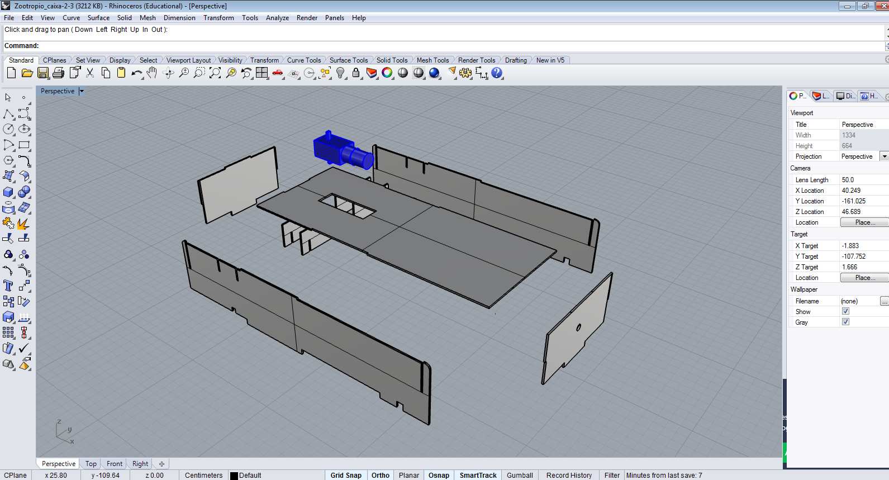Click the Lock objects padlock icon

[x=356, y=73]
